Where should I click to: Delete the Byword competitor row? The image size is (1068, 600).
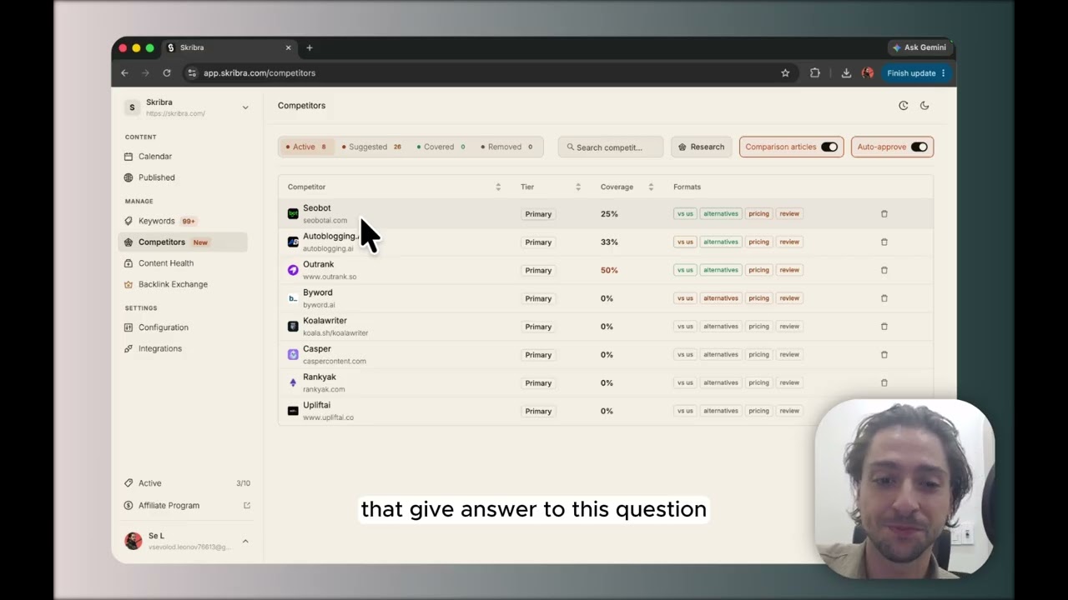tap(884, 298)
